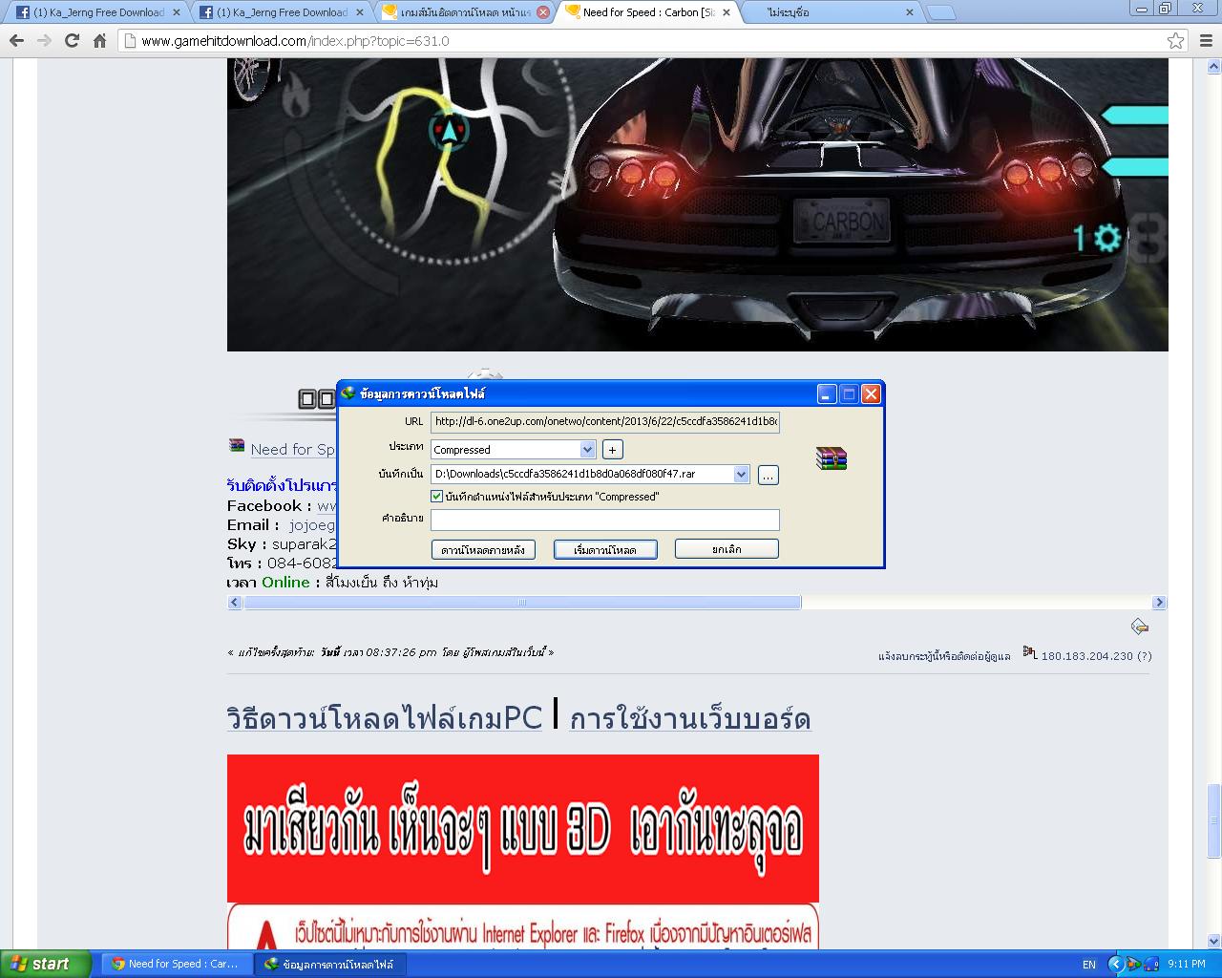Open the 'วิธีดาวน์โหลดไฟล์เกมPC' link
The width and height of the screenshot is (1222, 978).
[x=385, y=717]
